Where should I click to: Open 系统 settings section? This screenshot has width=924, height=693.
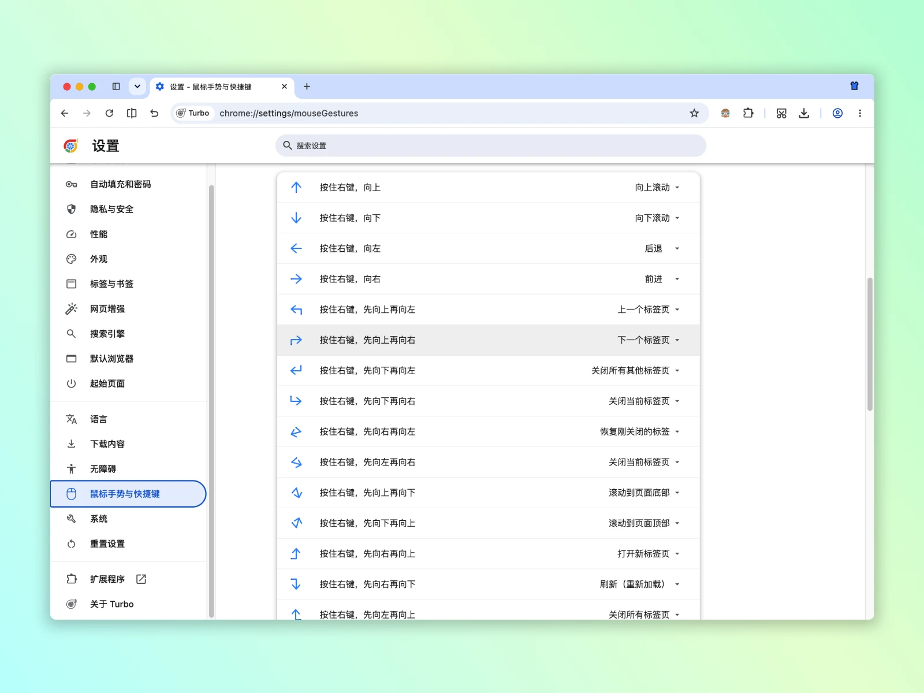[x=128, y=519]
